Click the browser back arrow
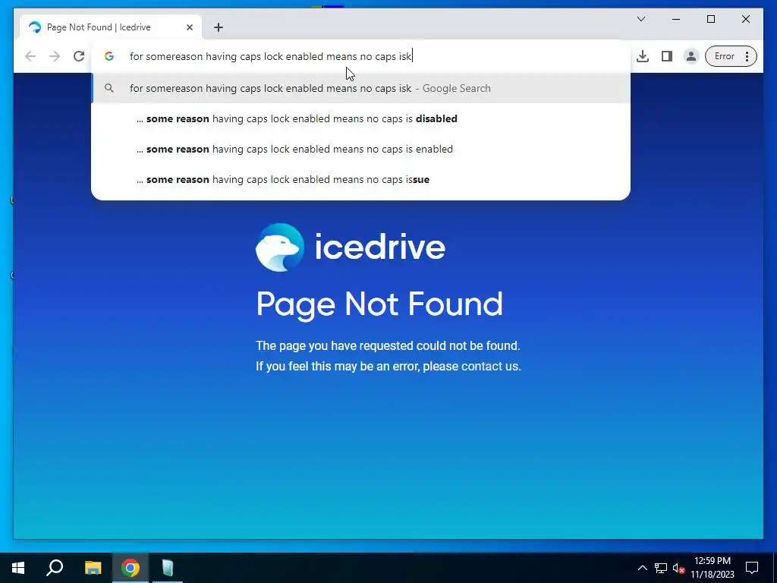Image resolution: width=777 pixels, height=583 pixels. (x=30, y=56)
